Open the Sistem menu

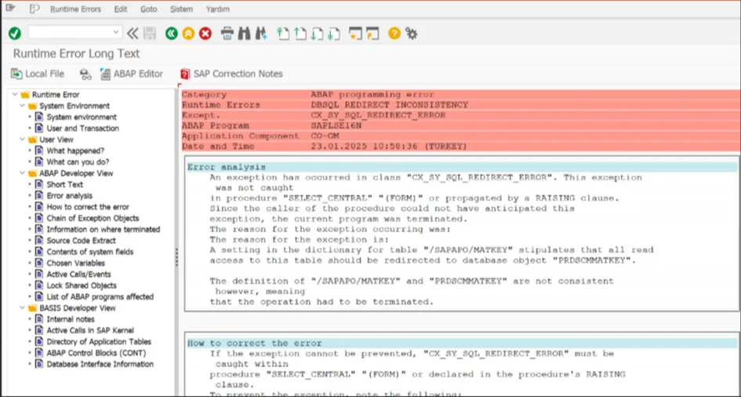(x=181, y=9)
